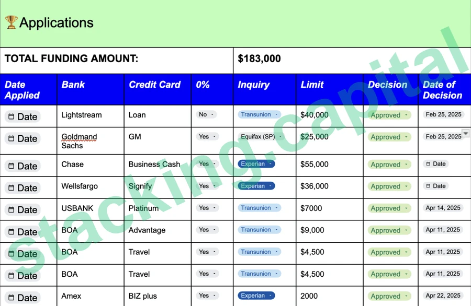Open the Experian inquiry dropdown in Amex row
This screenshot has width=471, height=306.
click(256, 296)
